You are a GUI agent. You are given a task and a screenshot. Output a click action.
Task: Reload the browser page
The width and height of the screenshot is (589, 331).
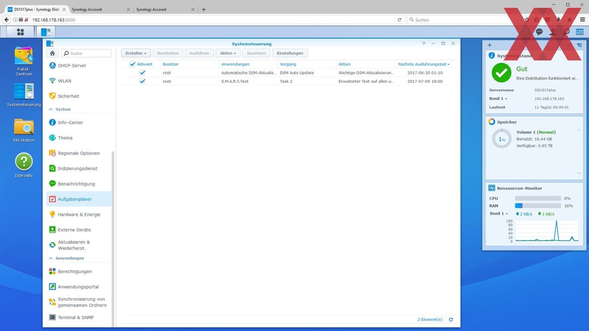point(399,19)
